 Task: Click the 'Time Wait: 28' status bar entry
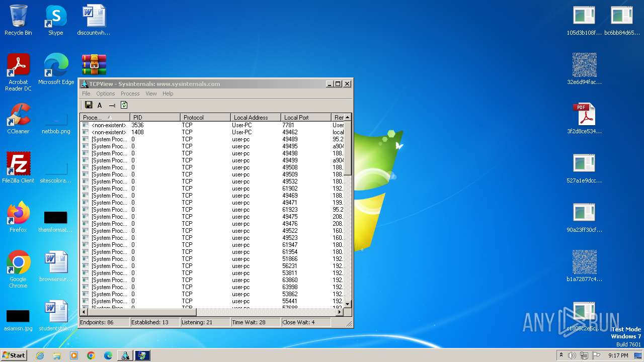click(256, 322)
